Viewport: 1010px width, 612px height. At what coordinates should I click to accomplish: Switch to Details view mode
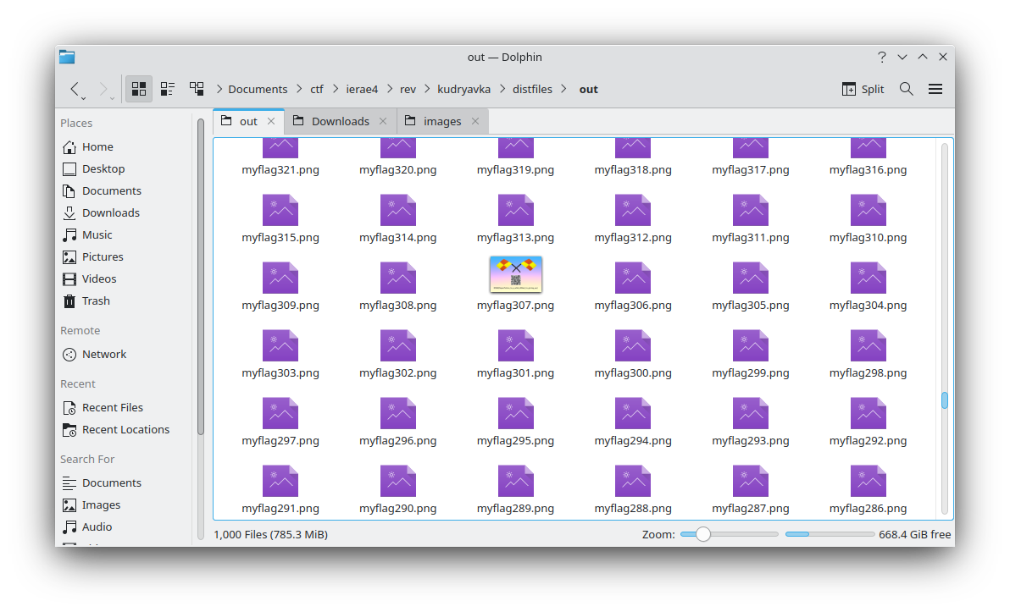tap(196, 88)
